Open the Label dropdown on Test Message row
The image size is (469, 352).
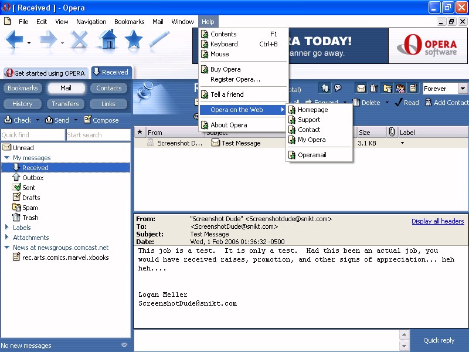402,143
